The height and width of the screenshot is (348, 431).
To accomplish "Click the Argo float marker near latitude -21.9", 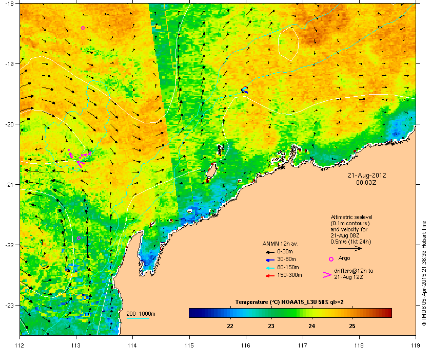I will (79, 238).
